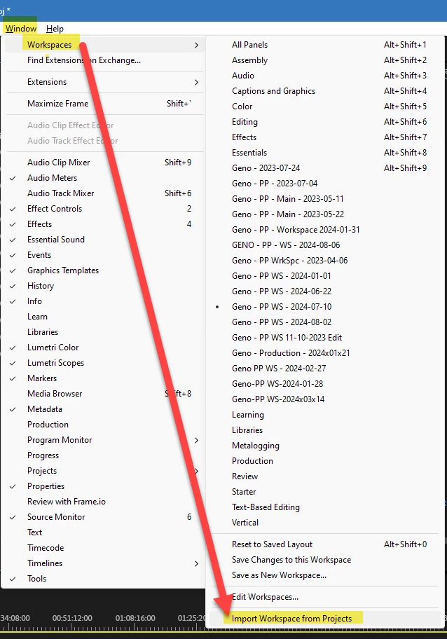Open the Media Browser panel
The width and height of the screenshot is (447, 639).
click(104, 394)
